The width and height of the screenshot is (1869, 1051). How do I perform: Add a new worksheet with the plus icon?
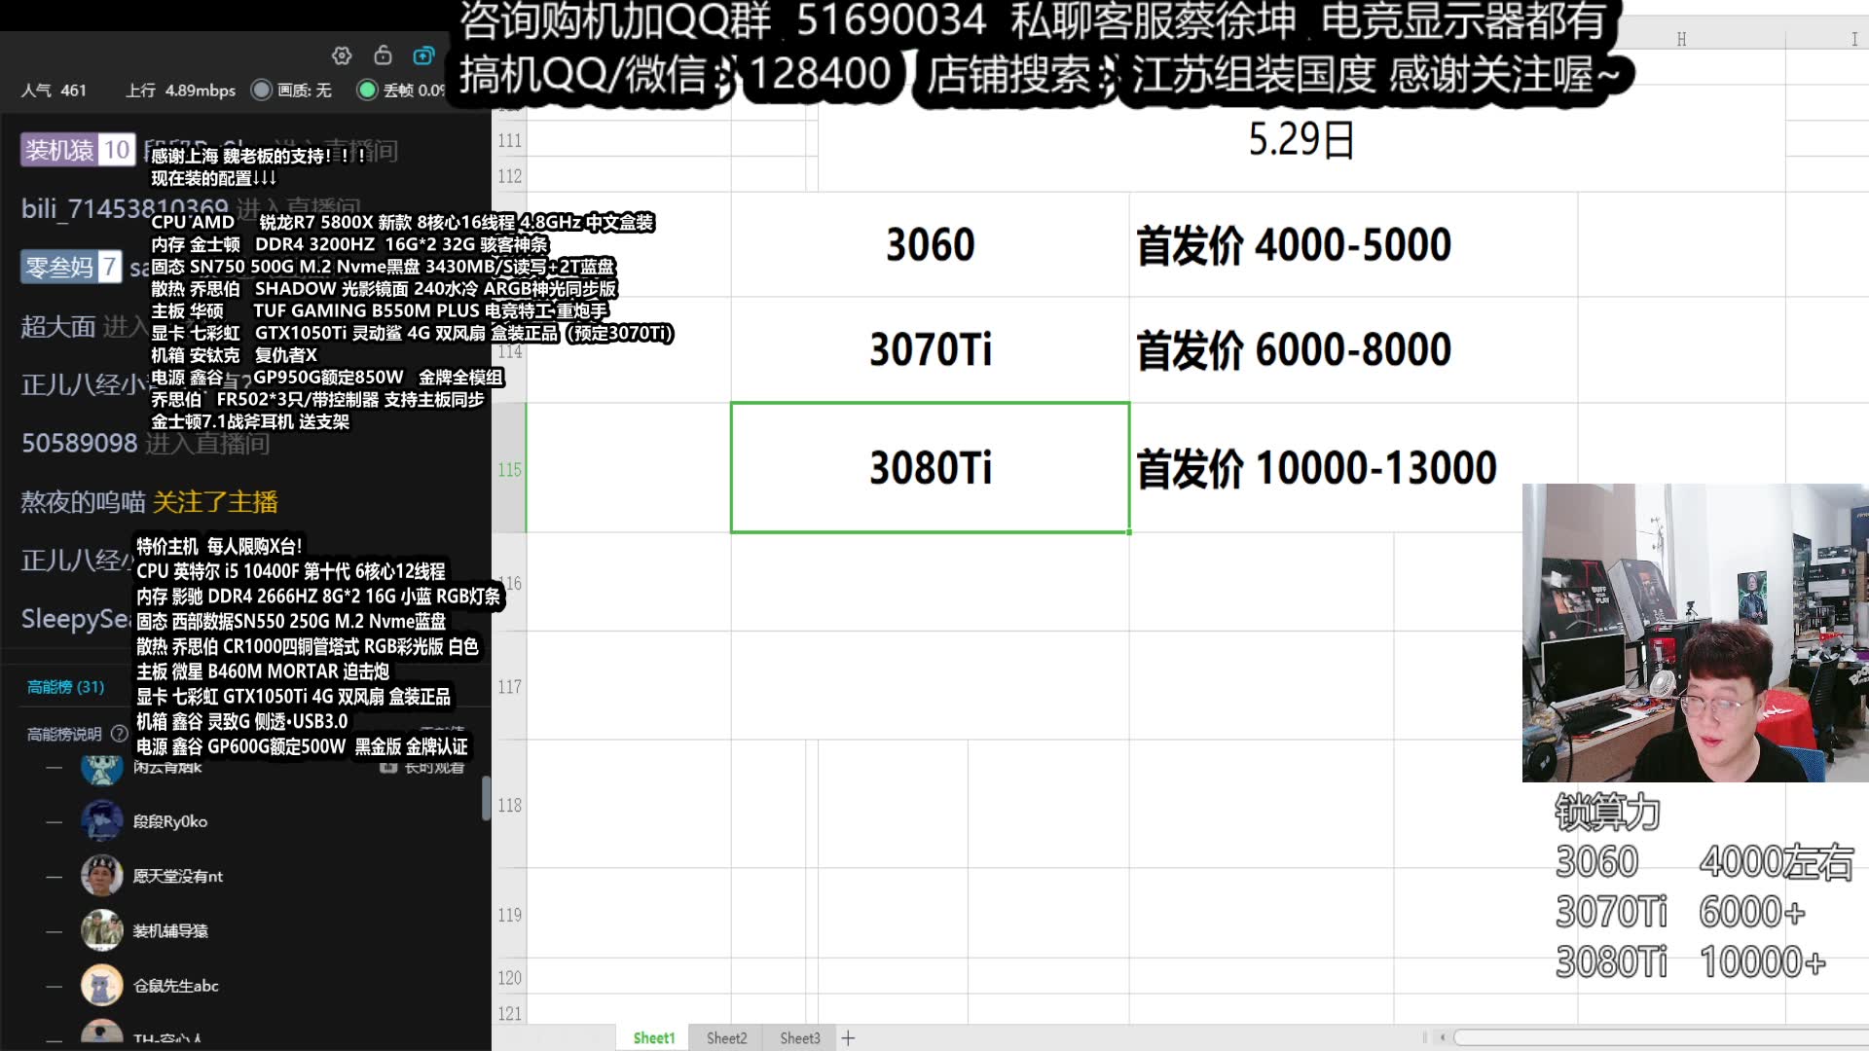(x=848, y=1038)
